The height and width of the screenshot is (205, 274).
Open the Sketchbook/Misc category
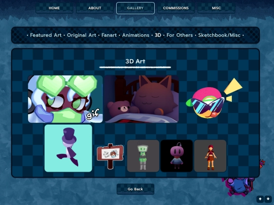tap(219, 35)
